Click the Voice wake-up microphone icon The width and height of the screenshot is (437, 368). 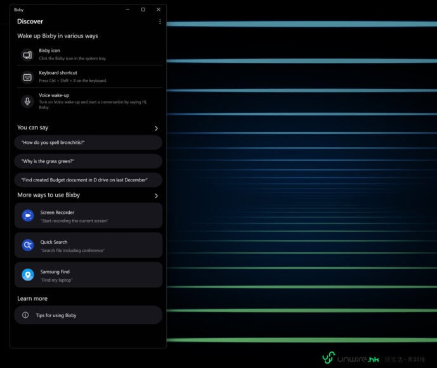27,101
